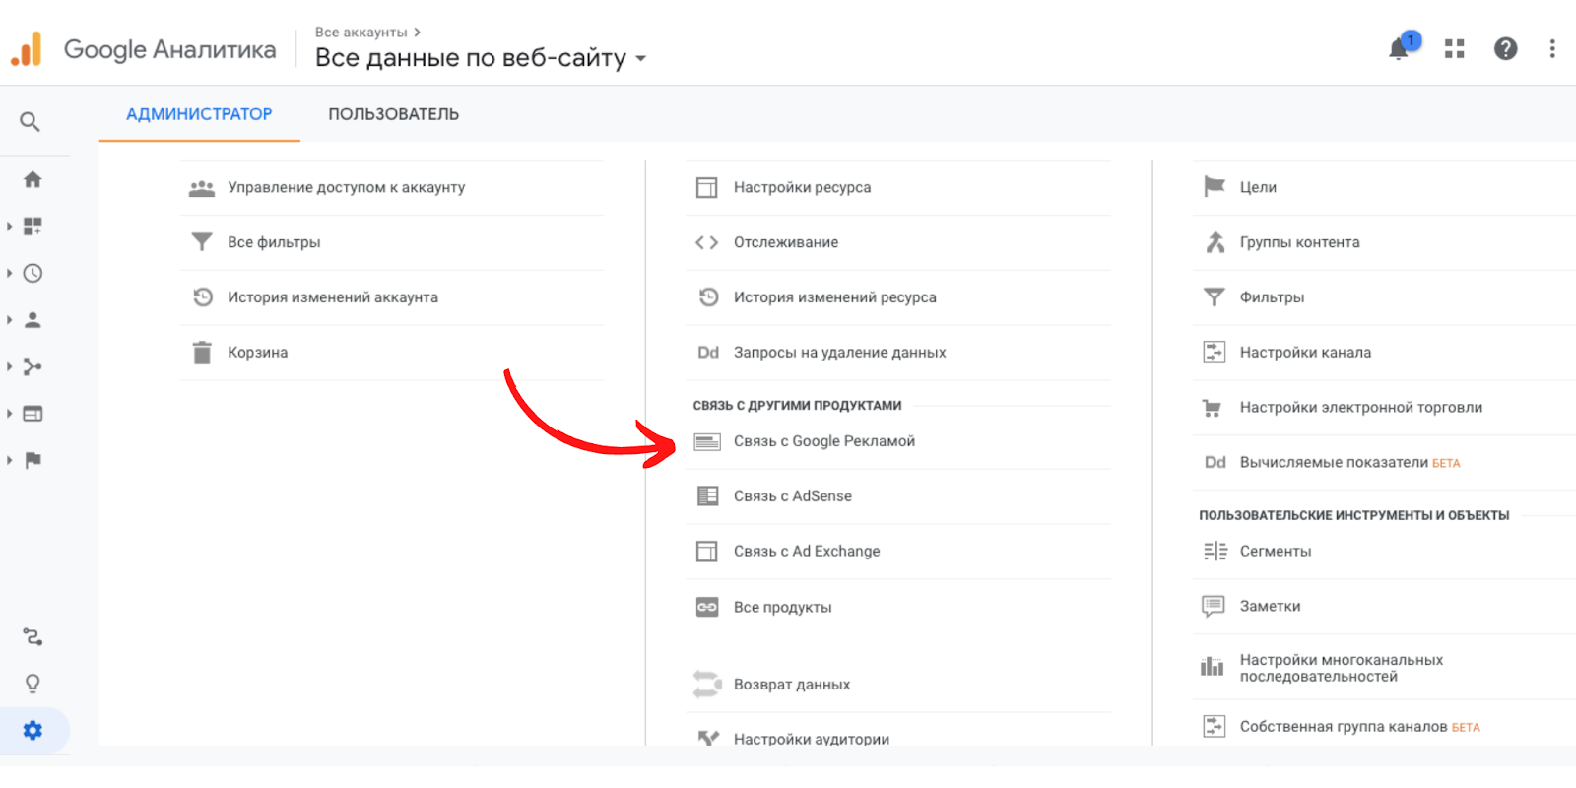Screen dimensions: 1576x788
Task: Select the АДМИНИСТРАТОР tab
Action: (199, 114)
